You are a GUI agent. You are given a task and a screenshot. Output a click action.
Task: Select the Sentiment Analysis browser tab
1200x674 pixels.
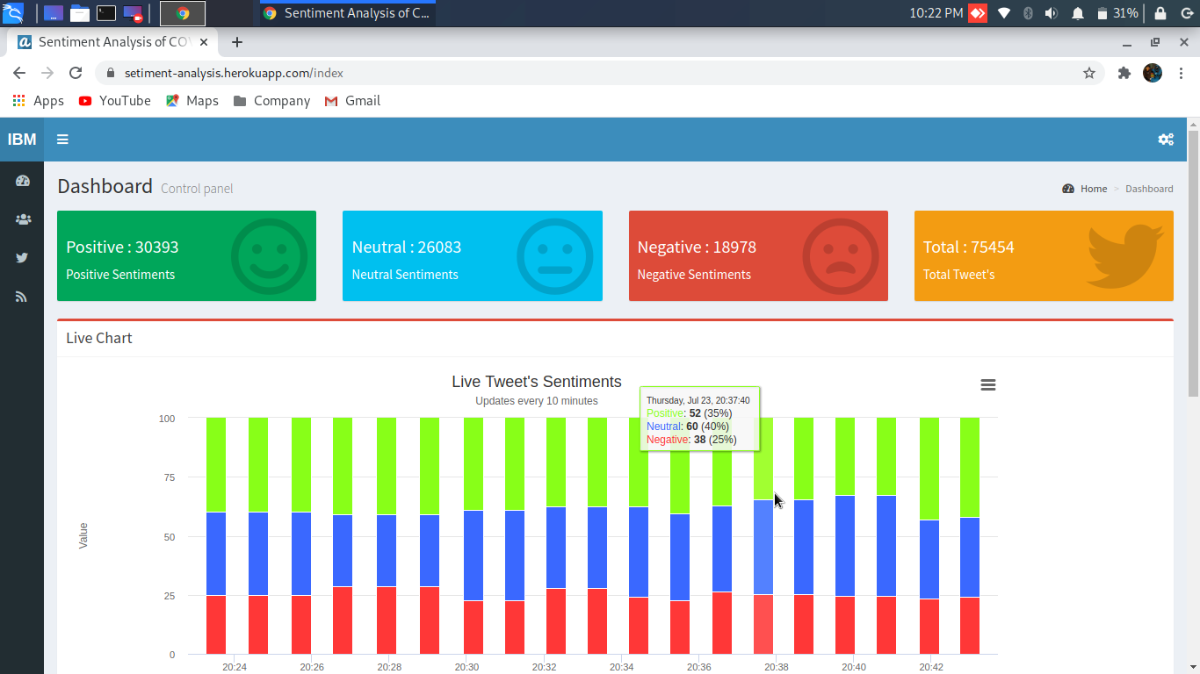(x=112, y=42)
